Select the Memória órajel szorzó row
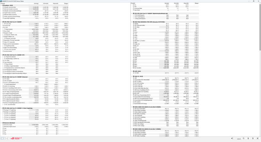Image resolution: width=261 pixels, height=142 pixels. click(x=35, y=127)
